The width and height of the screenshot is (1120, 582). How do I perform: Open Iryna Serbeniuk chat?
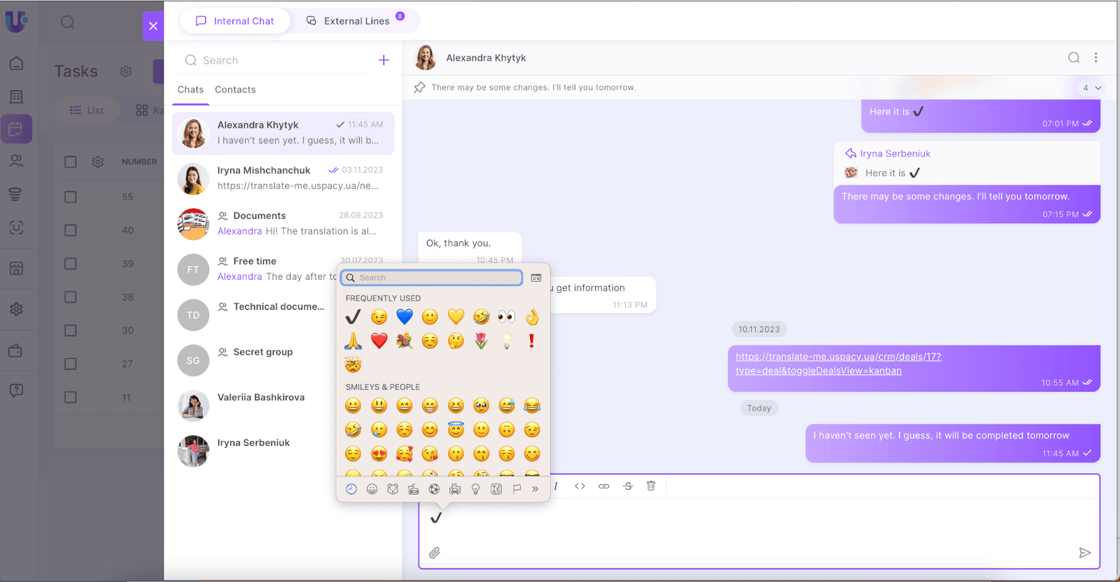click(x=253, y=443)
